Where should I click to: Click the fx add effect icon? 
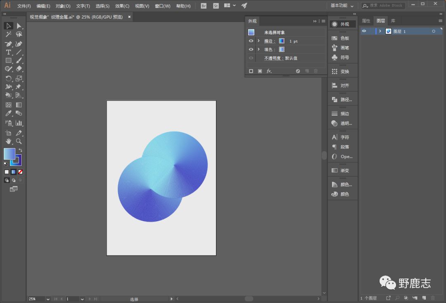[269, 71]
